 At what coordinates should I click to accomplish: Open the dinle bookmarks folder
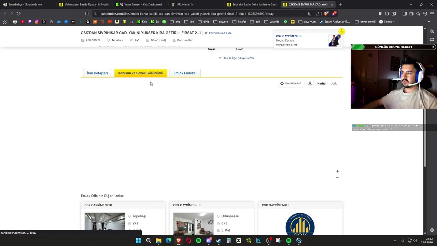(x=204, y=22)
